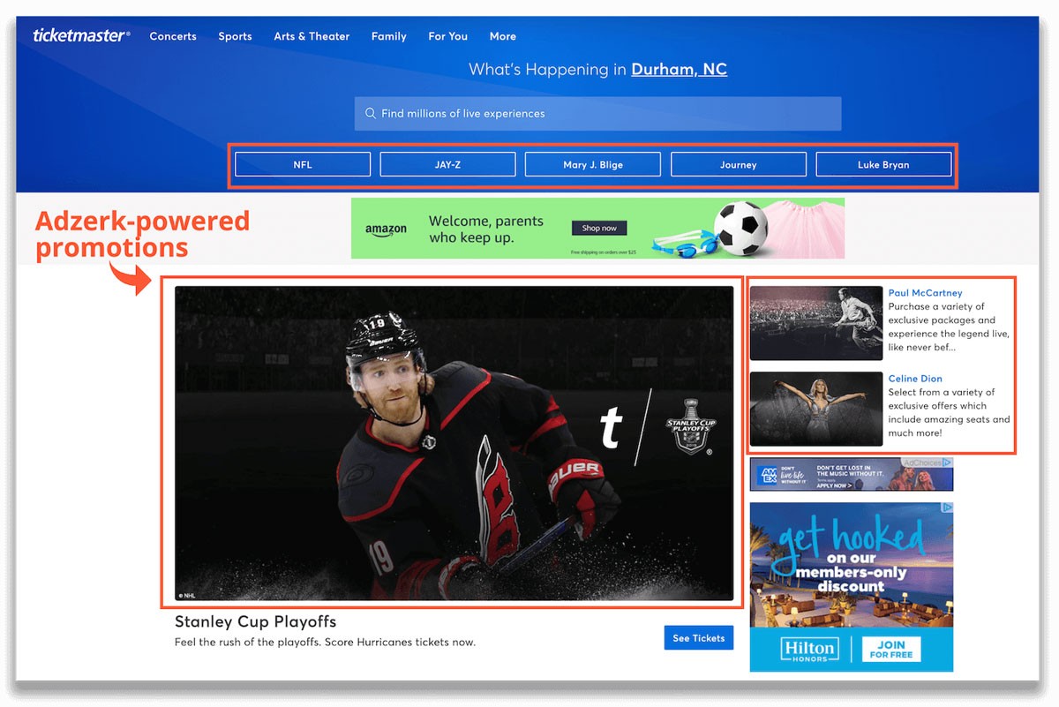The image size is (1059, 707).
Task: Click the Amex banner ad
Action: point(852,475)
